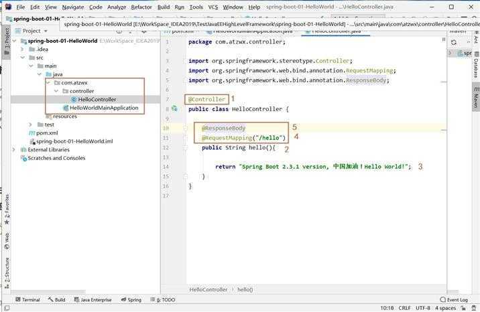Screen dimensions: 480x312
Task: Expand the .idea folder
Action: 22,49
